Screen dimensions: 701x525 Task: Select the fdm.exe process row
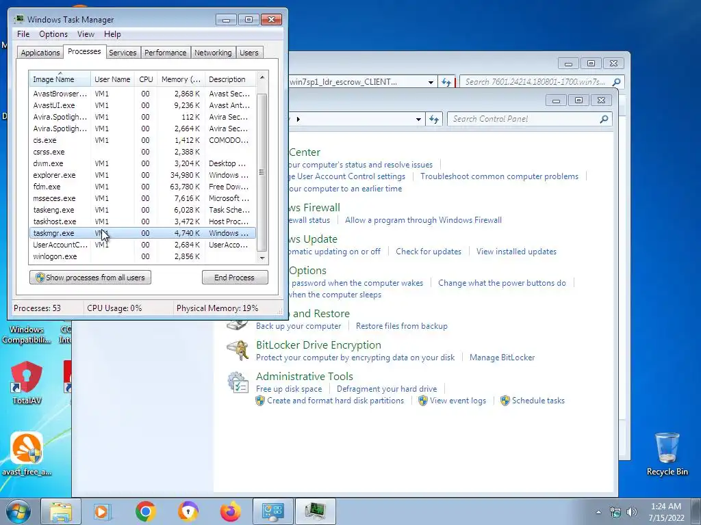click(x=142, y=187)
